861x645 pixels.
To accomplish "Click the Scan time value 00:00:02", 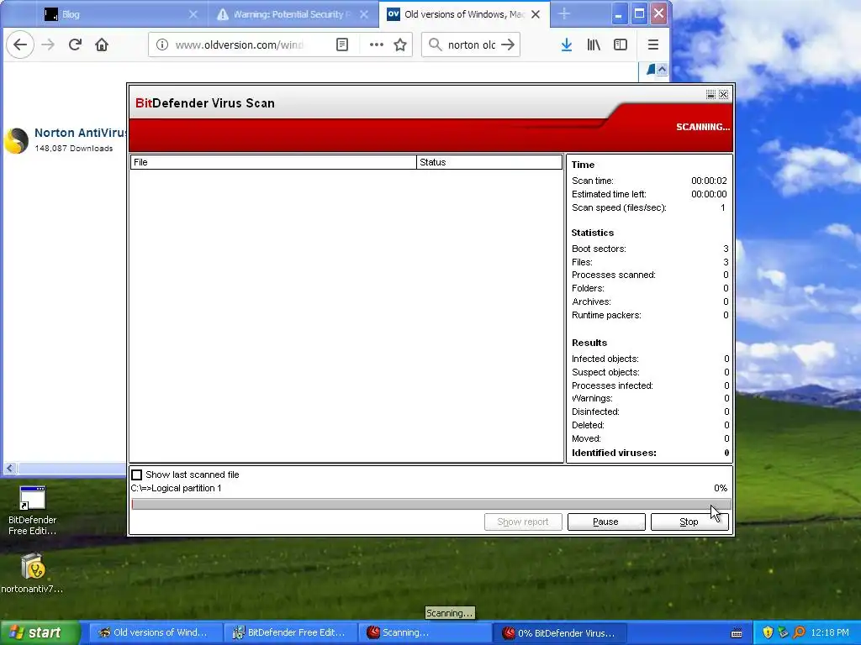I will click(x=709, y=181).
